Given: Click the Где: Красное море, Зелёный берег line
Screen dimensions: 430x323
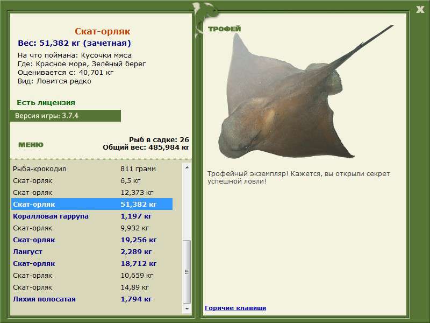Looking at the screenshot, I should pyautogui.click(x=82, y=64).
